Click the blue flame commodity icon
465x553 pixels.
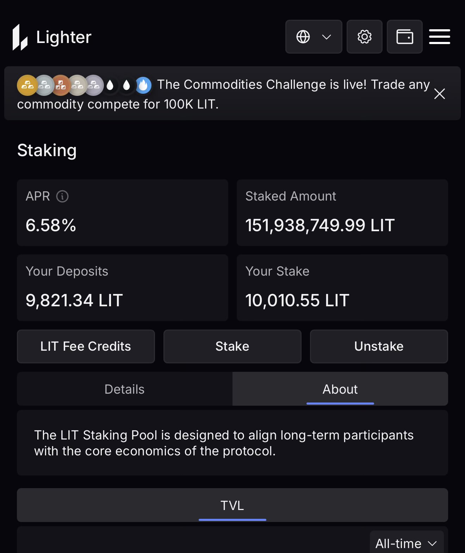tap(143, 85)
